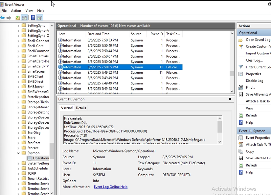Collapse the Sysmon tree node
Viewport: 271px width, 195px height.
point(18,153)
